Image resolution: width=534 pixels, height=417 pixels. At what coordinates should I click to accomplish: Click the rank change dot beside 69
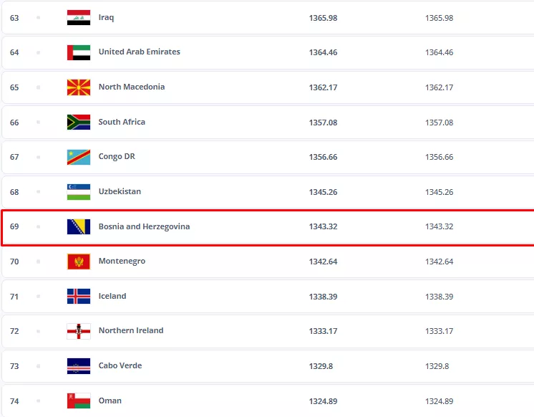(x=39, y=227)
